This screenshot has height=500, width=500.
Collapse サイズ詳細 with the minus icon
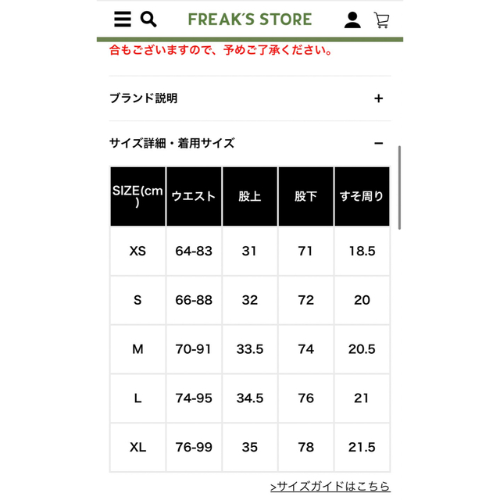378,144
